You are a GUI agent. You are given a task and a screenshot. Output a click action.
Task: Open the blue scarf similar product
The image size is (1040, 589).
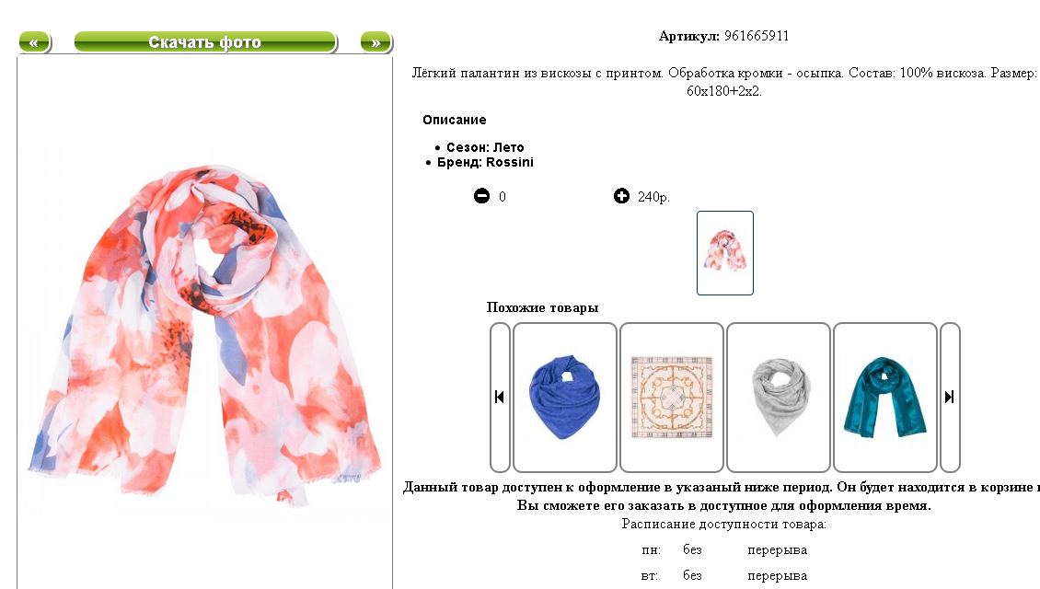tap(565, 397)
